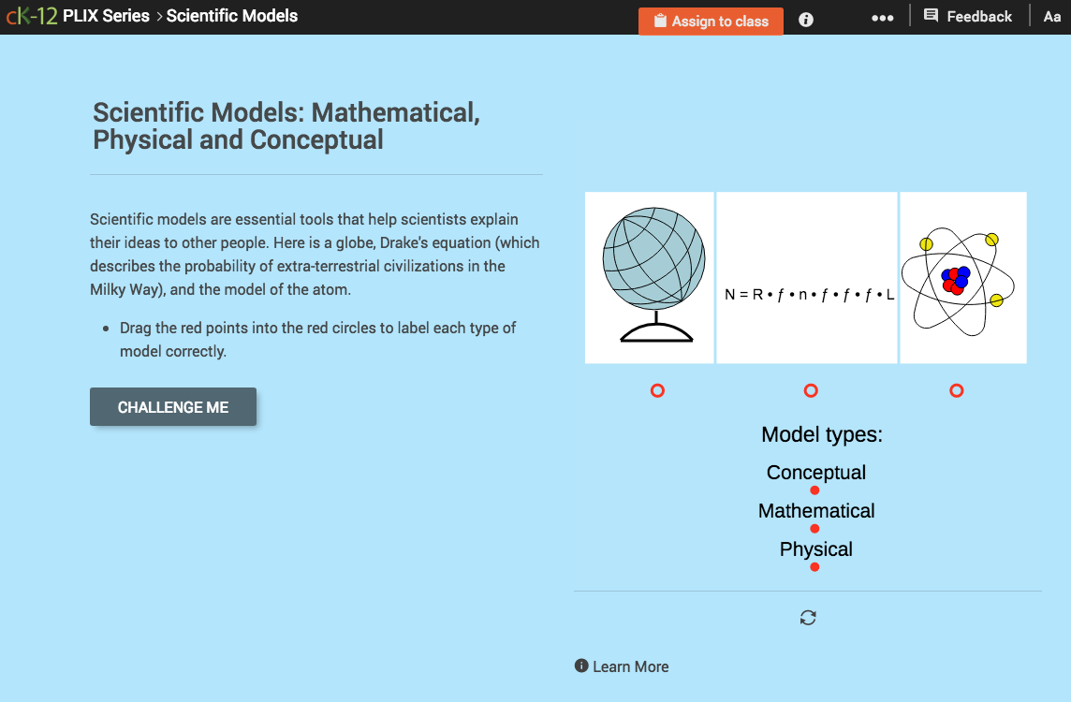
Task: Open the ellipsis options menu
Action: coord(882,17)
